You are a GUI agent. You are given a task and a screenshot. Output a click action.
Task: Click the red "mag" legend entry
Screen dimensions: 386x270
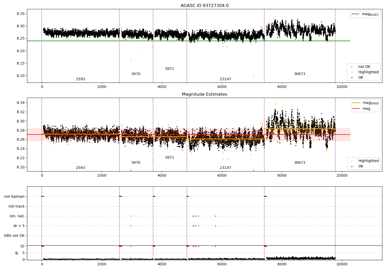click(x=362, y=109)
